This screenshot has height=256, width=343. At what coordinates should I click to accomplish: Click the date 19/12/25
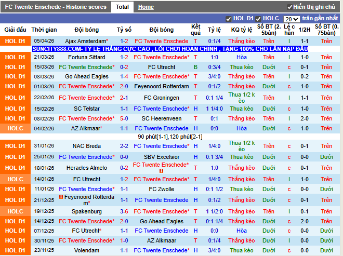(x=44, y=211)
